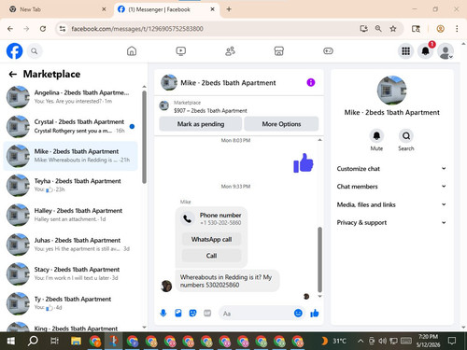
Task: Open Task View on taskbar
Action: pos(54,341)
